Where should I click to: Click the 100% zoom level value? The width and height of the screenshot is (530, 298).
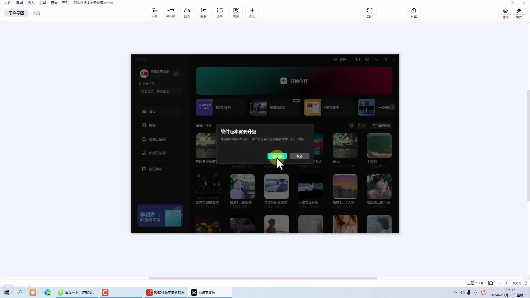click(x=517, y=283)
